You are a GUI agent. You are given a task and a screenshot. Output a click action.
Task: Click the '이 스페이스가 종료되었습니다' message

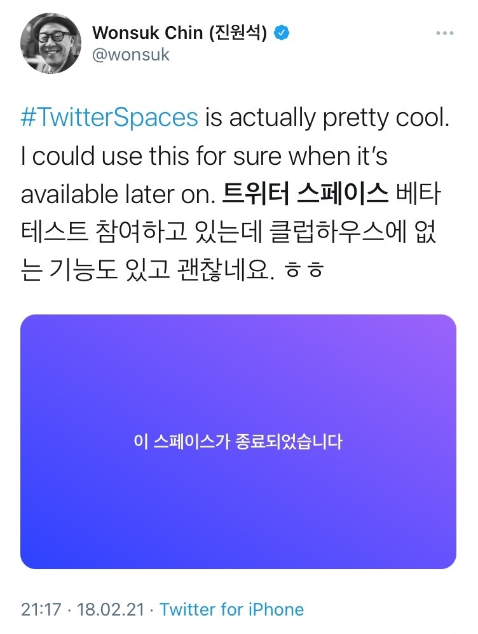238,441
